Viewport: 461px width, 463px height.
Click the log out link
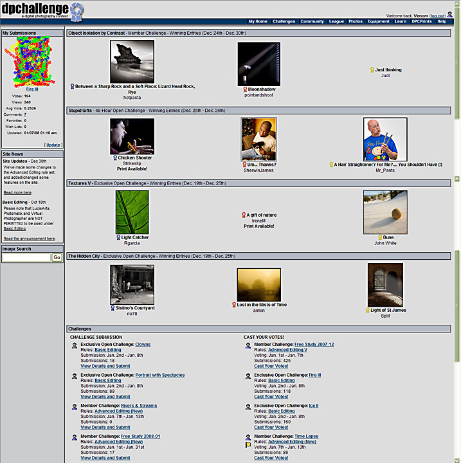[437, 15]
